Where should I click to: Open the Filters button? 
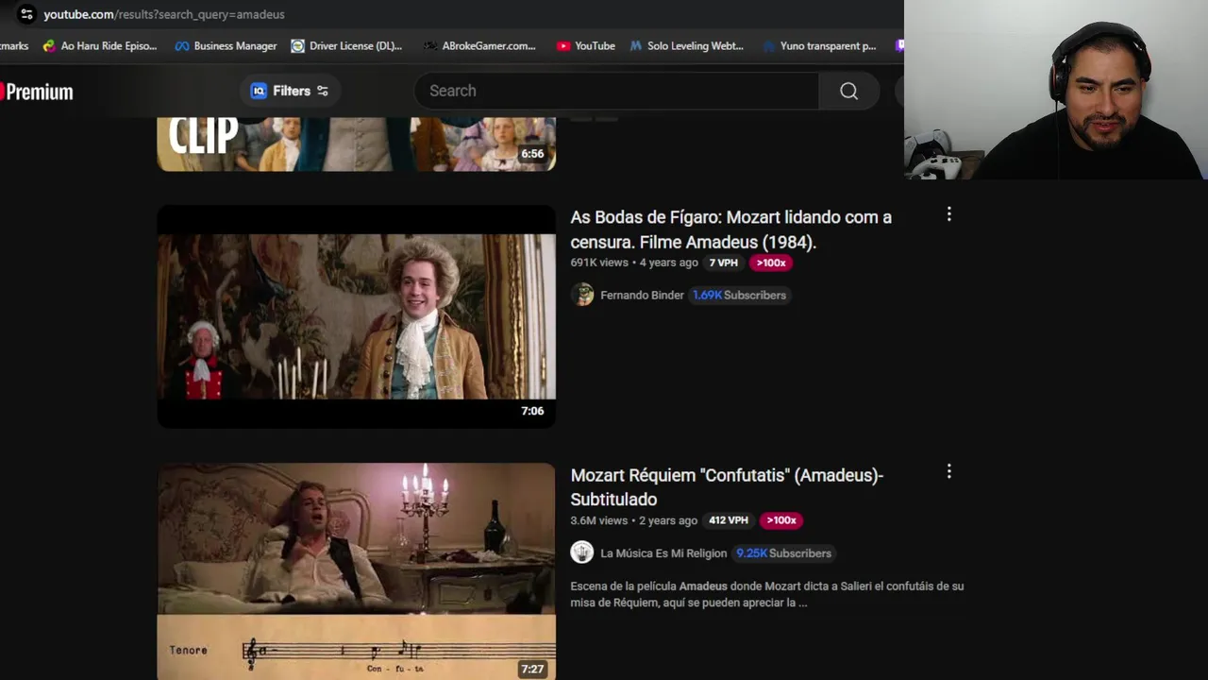tap(290, 91)
